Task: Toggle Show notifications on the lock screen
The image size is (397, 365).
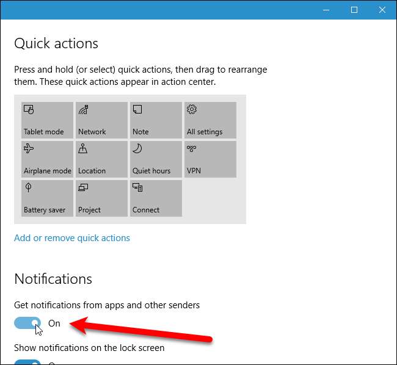Action: pyautogui.click(x=28, y=362)
